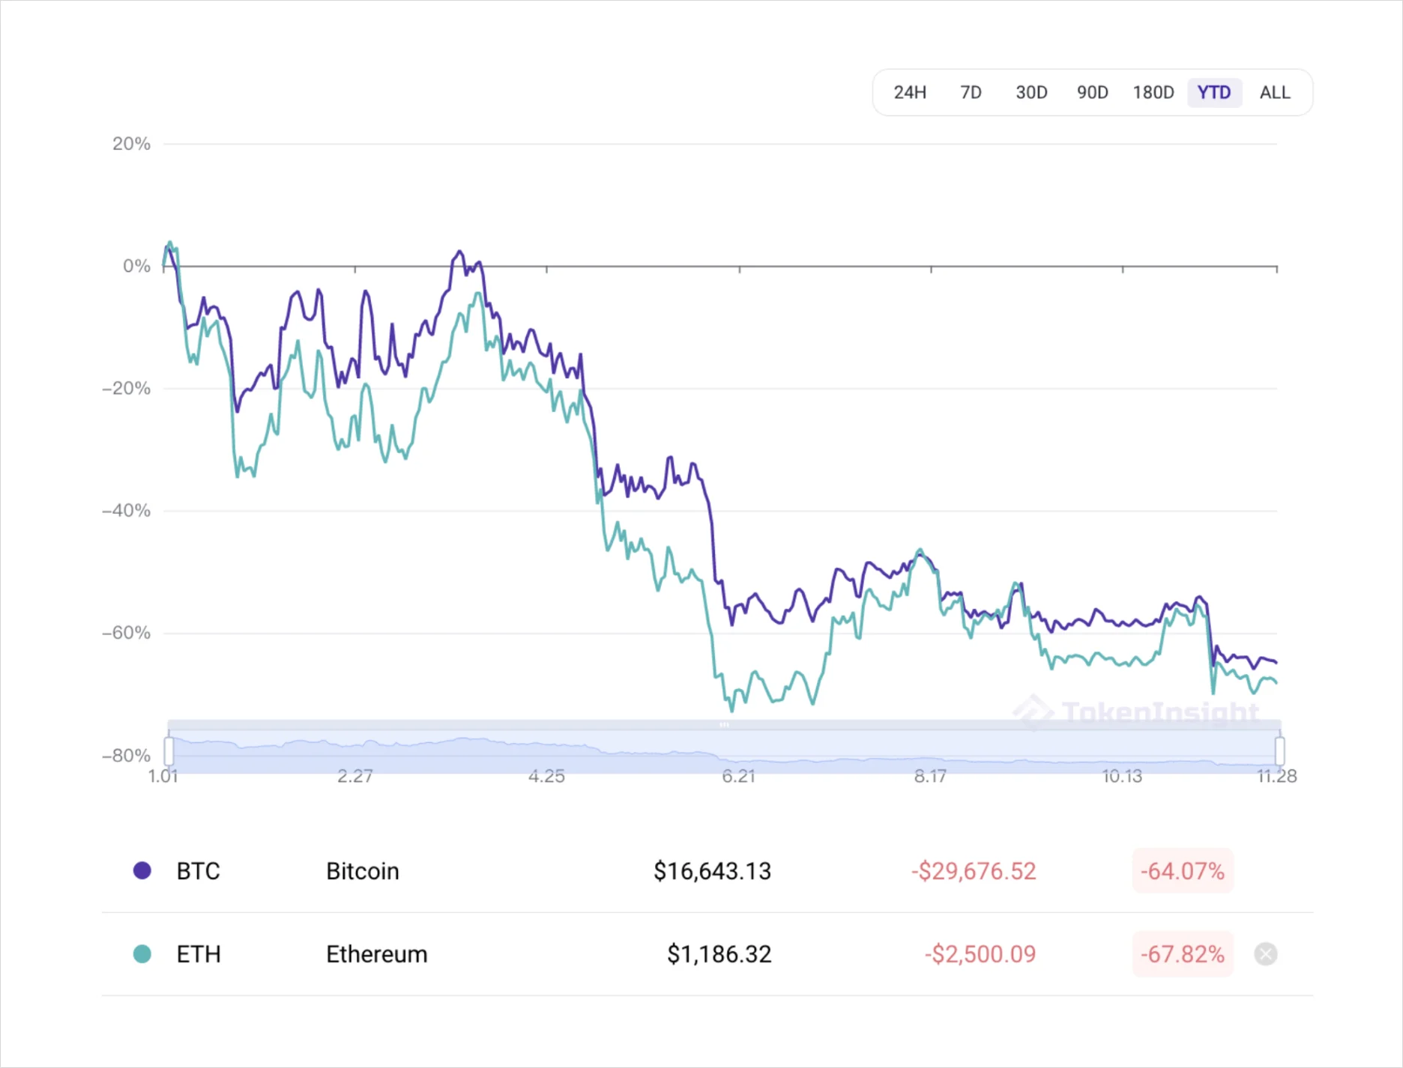This screenshot has height=1068, width=1403.
Task: Select the 24H time range tab
Action: click(x=910, y=92)
